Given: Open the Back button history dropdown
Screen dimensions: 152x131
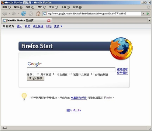Looking at the screenshot, I should click(9, 13).
